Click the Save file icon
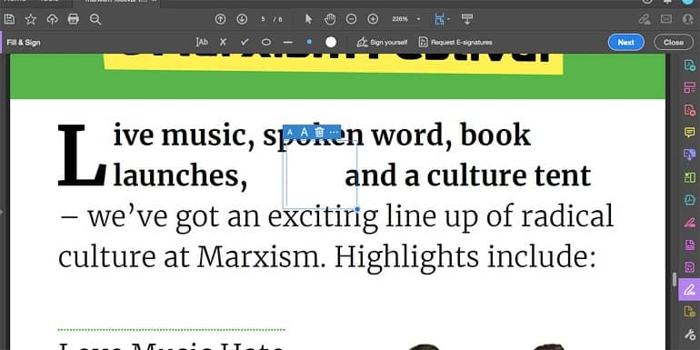The height and width of the screenshot is (350, 700). pos(9,19)
